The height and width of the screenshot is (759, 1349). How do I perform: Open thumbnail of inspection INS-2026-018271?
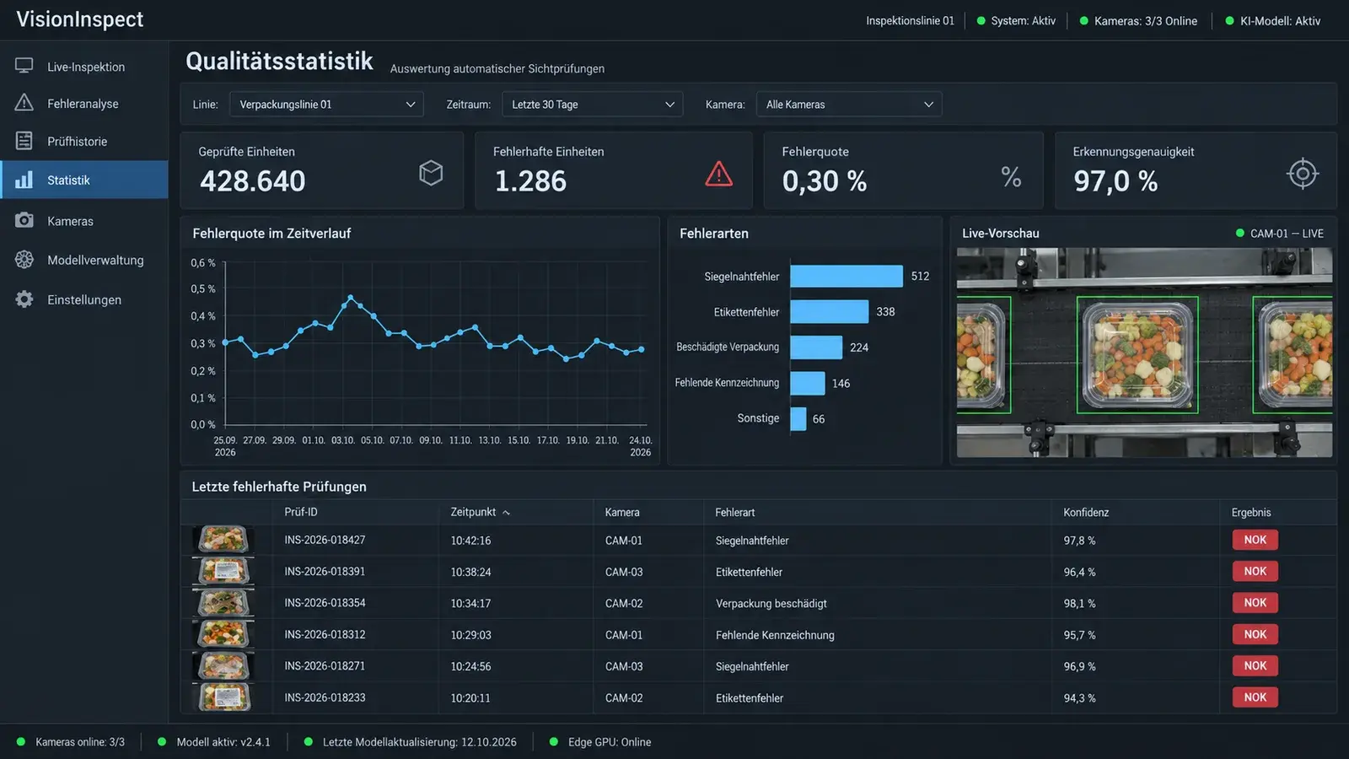coord(223,665)
